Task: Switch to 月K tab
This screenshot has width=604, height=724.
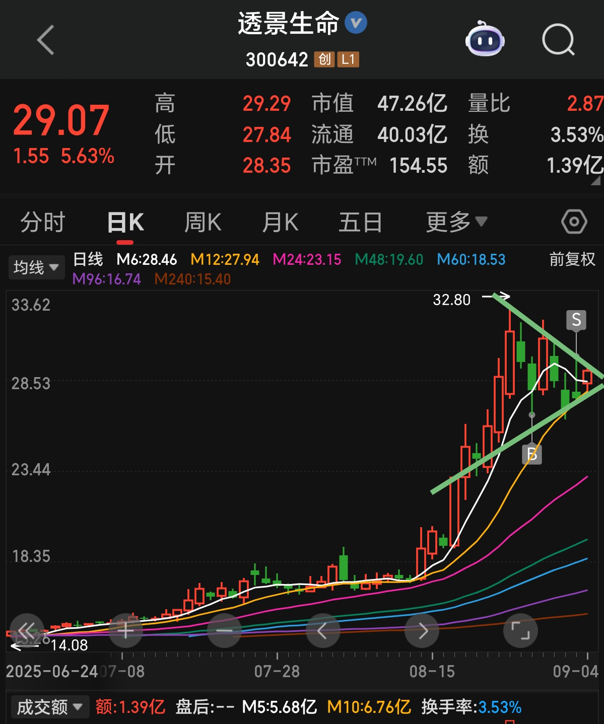Action: (x=281, y=222)
